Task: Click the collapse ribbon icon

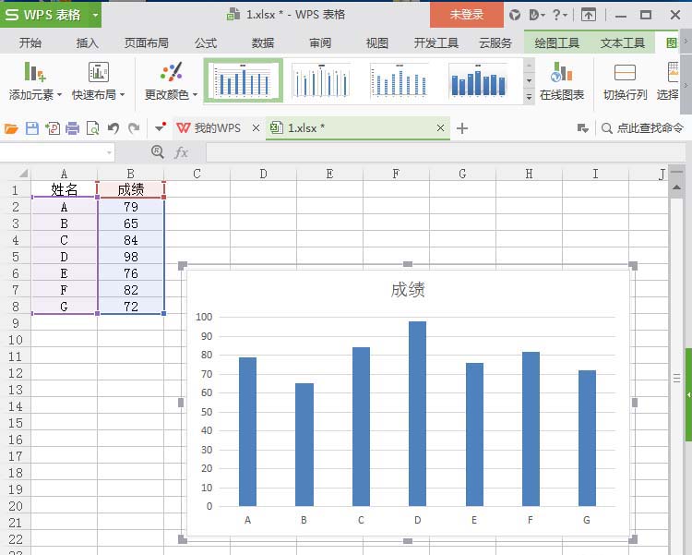Action: coord(588,15)
